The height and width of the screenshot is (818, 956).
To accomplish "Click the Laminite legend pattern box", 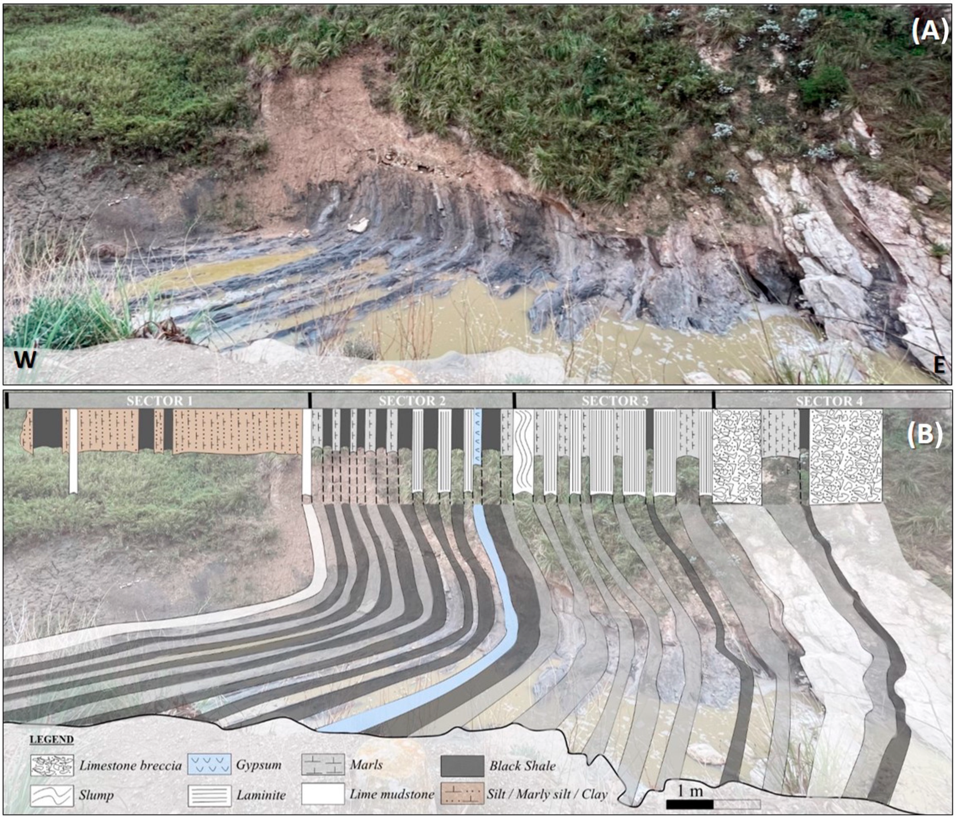I will click(x=209, y=796).
